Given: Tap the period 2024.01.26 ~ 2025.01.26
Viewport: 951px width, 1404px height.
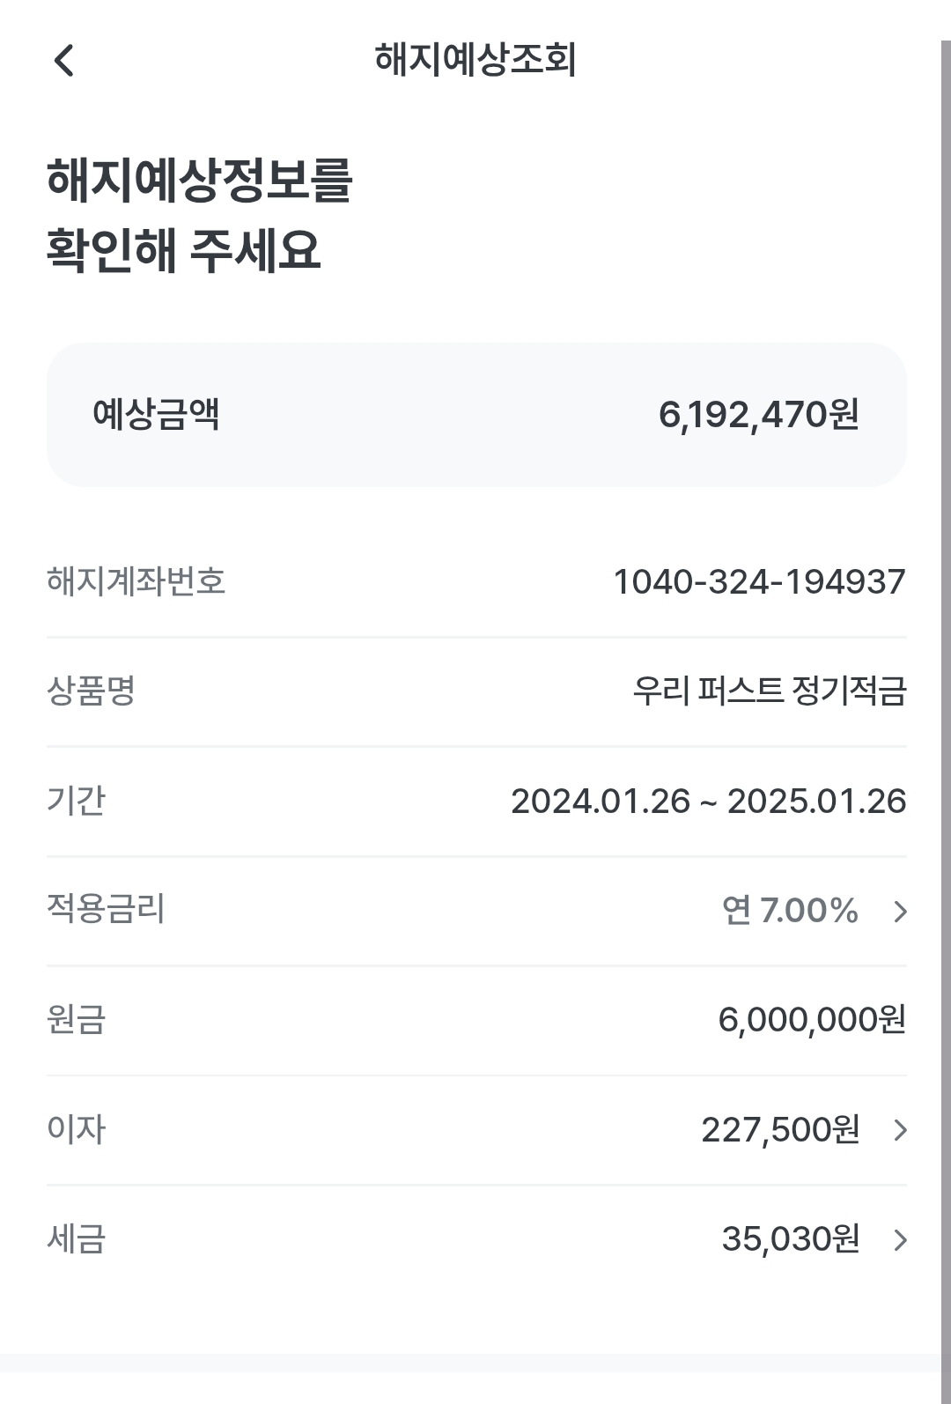Looking at the screenshot, I should 708,802.
